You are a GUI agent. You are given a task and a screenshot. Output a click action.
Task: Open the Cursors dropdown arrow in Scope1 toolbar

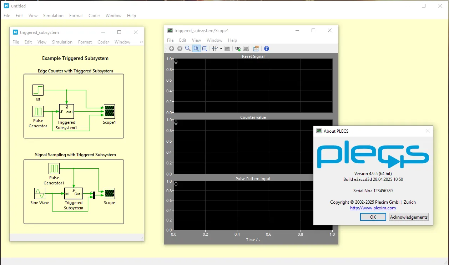click(221, 49)
